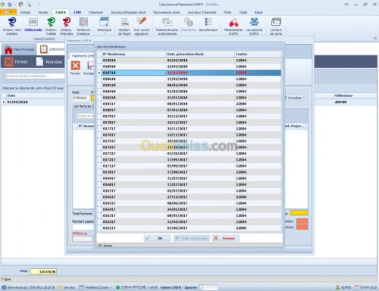Click the Actualiser button
This screenshot has height=291, width=379.
294,98
